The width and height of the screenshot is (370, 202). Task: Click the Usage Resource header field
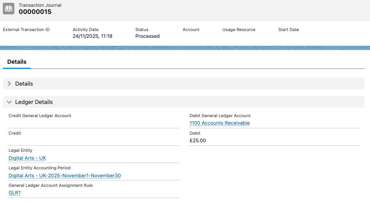(239, 30)
